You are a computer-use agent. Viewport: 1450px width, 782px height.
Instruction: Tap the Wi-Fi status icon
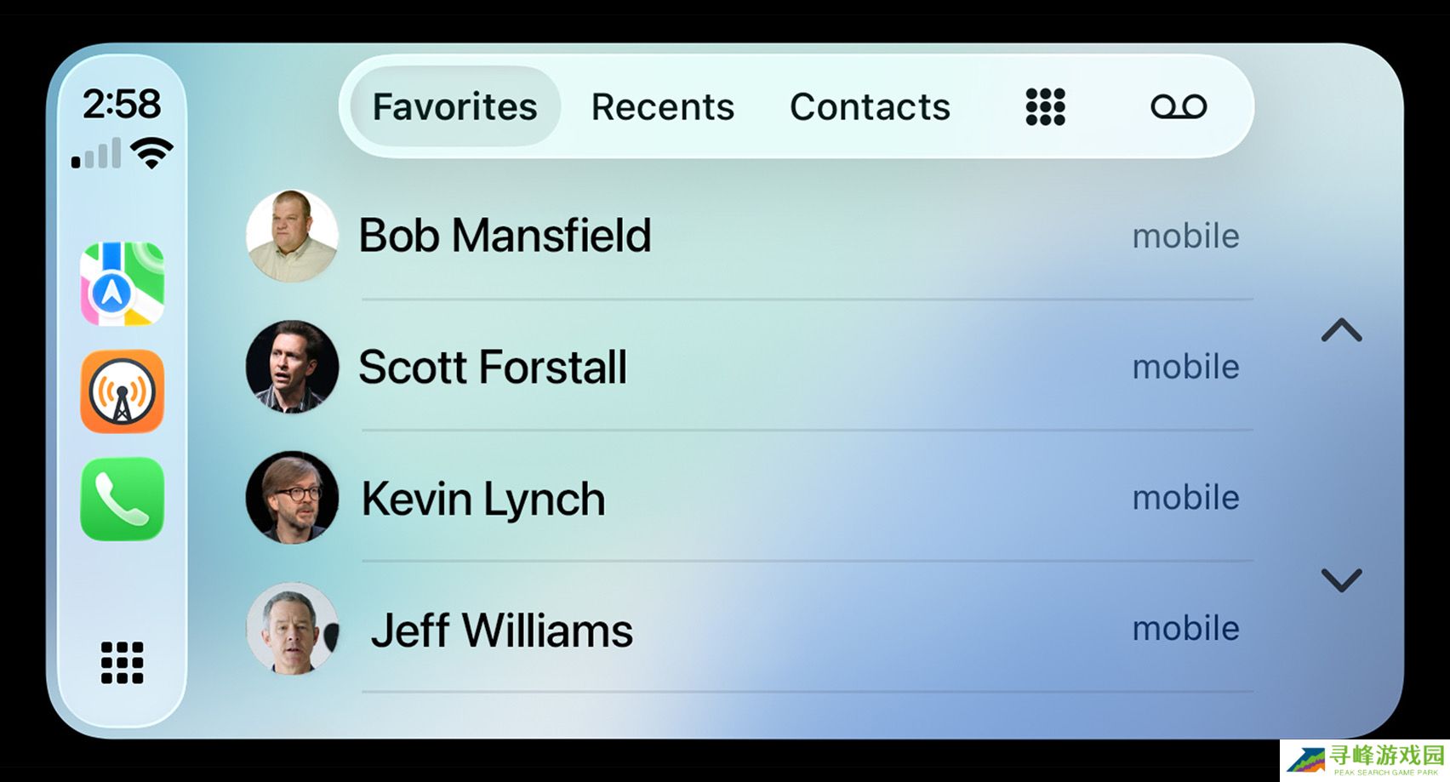[x=151, y=153]
